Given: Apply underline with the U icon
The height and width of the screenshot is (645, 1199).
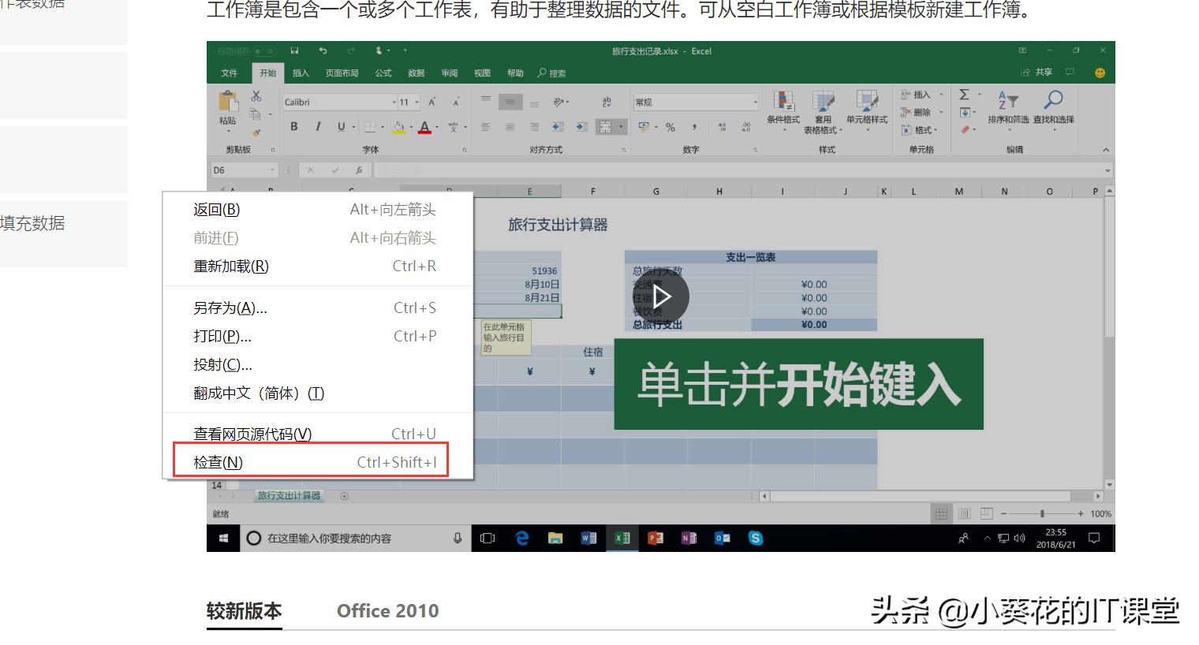Looking at the screenshot, I should coord(339,126).
